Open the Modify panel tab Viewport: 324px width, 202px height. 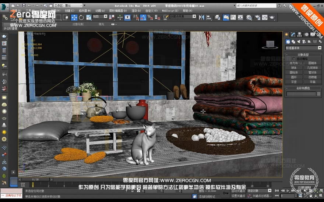click(x=293, y=35)
